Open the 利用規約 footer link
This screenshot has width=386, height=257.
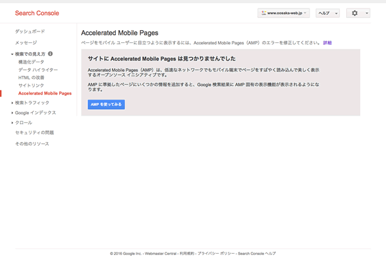(187, 253)
